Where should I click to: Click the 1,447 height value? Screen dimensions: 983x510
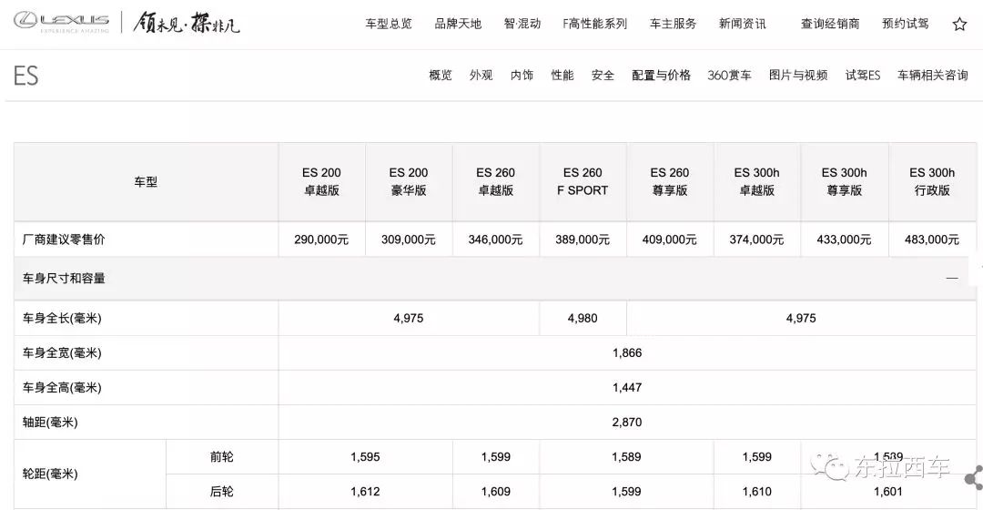[627, 388]
